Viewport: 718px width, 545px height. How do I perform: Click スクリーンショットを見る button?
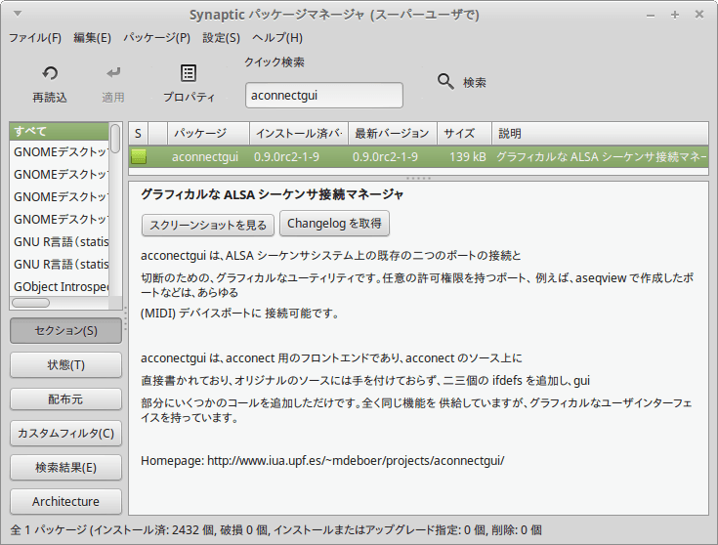tap(208, 226)
